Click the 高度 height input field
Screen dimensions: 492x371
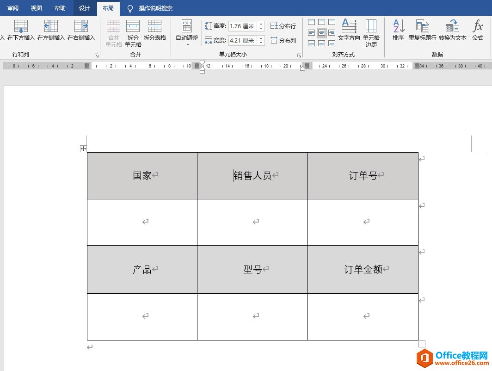point(243,26)
